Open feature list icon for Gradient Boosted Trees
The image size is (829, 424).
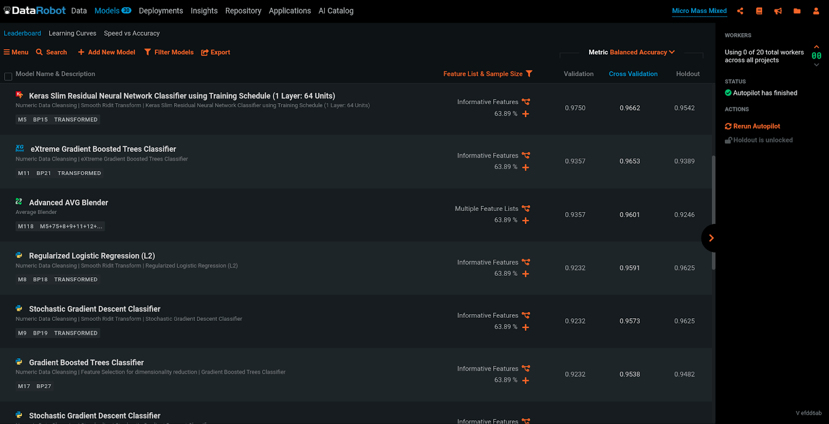point(526,369)
